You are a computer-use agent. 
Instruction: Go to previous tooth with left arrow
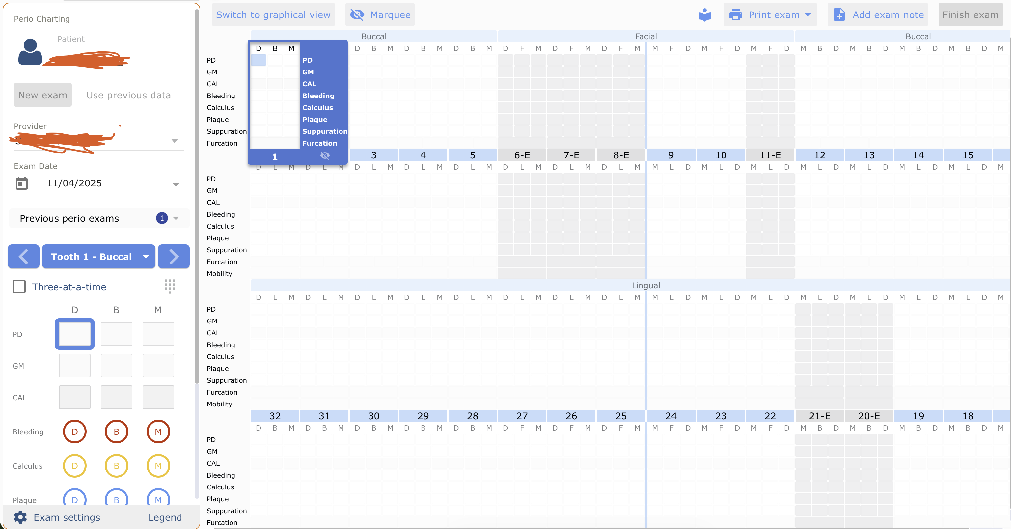[x=24, y=257]
